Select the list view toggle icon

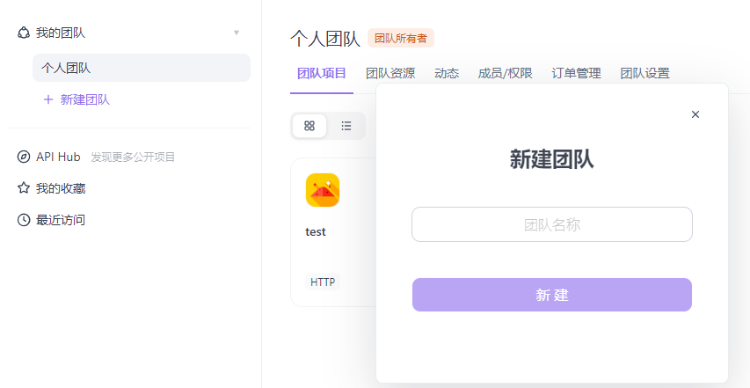(346, 126)
